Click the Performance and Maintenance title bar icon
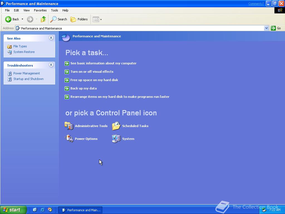 click(3, 3)
